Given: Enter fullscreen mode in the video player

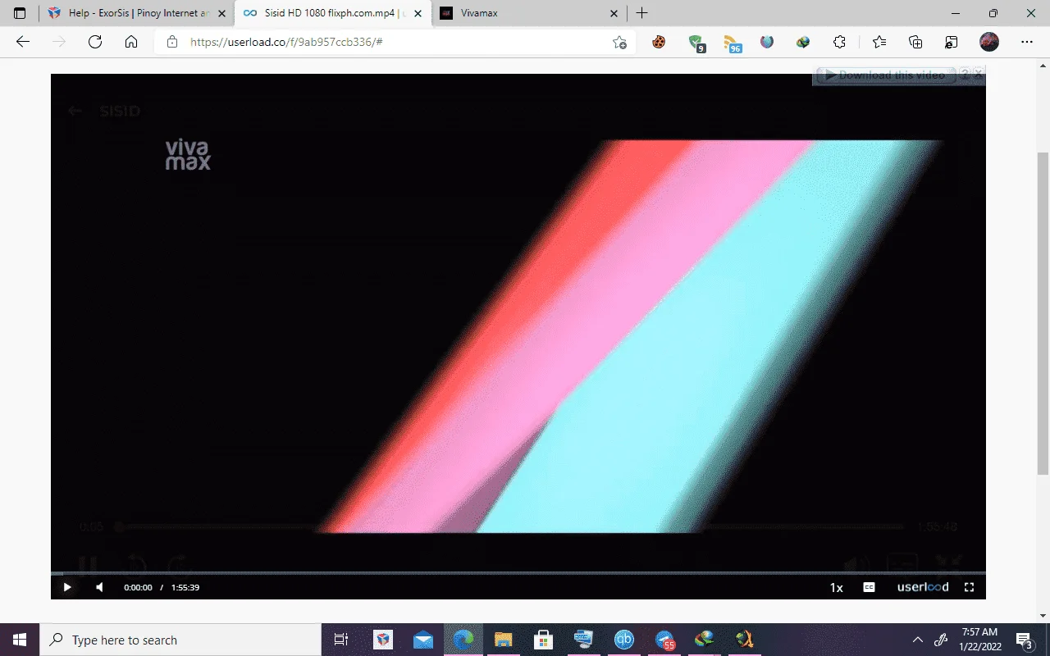Looking at the screenshot, I should [x=969, y=587].
